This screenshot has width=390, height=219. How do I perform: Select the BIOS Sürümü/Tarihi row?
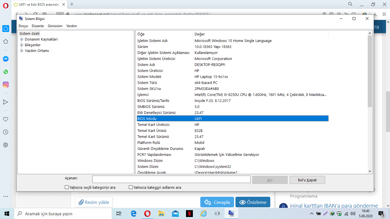pyautogui.click(x=233, y=101)
